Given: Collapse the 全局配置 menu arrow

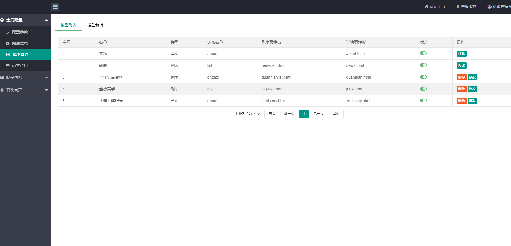Looking at the screenshot, I should coord(46,20).
